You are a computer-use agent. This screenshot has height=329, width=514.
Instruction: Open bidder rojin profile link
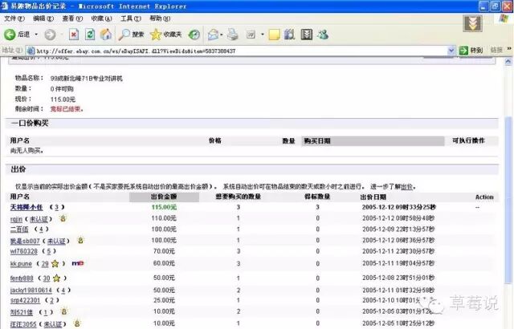coord(16,219)
